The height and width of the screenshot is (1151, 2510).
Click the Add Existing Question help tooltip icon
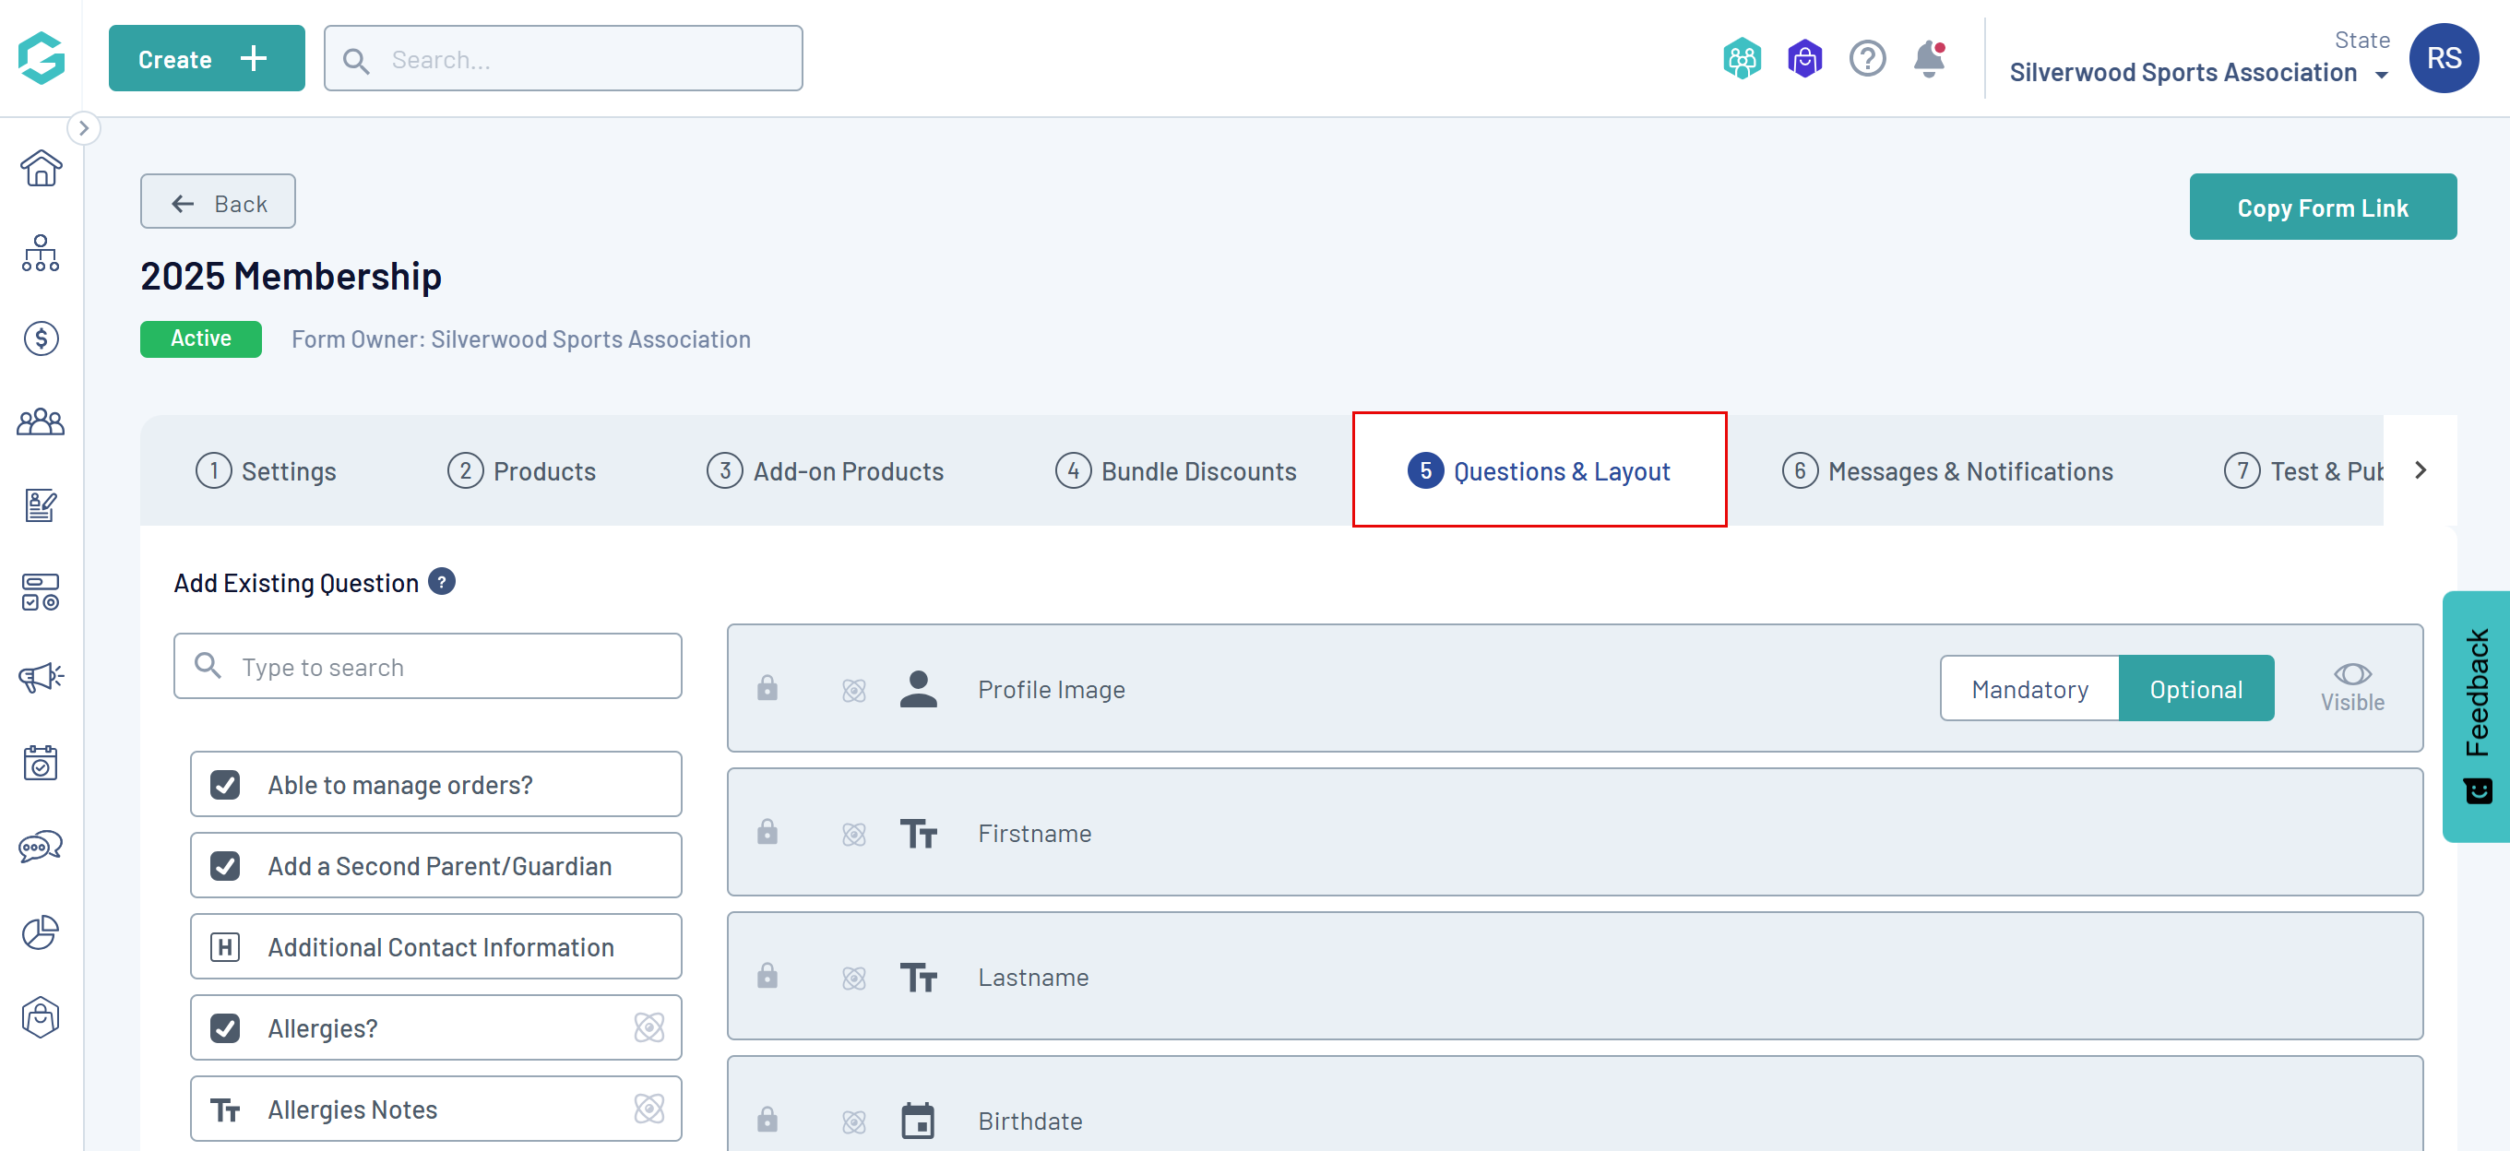tap(441, 582)
